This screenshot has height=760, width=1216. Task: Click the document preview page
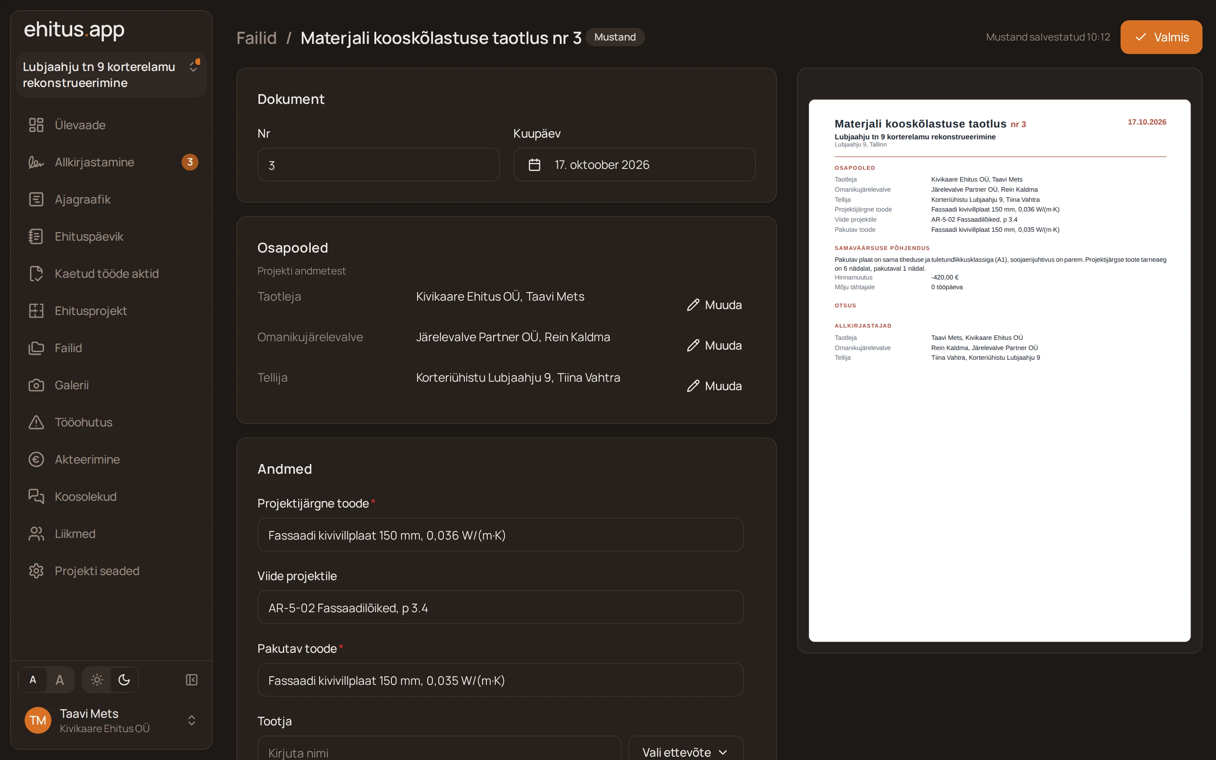coord(999,370)
